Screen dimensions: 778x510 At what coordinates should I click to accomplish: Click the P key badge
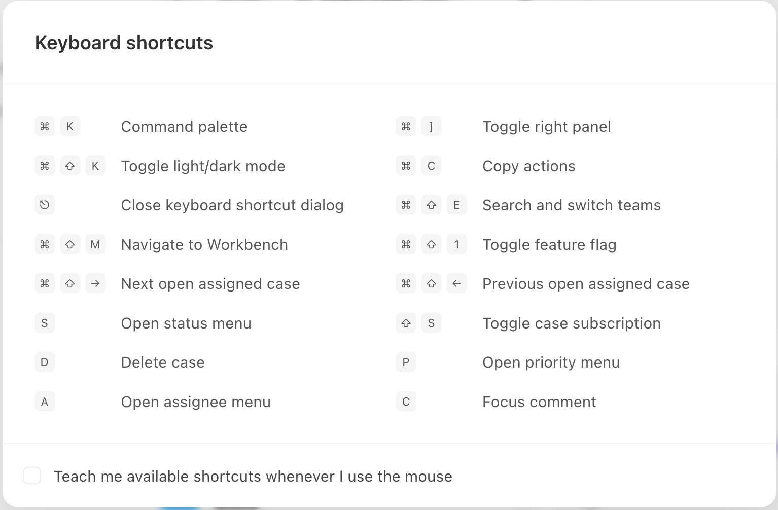coord(406,362)
